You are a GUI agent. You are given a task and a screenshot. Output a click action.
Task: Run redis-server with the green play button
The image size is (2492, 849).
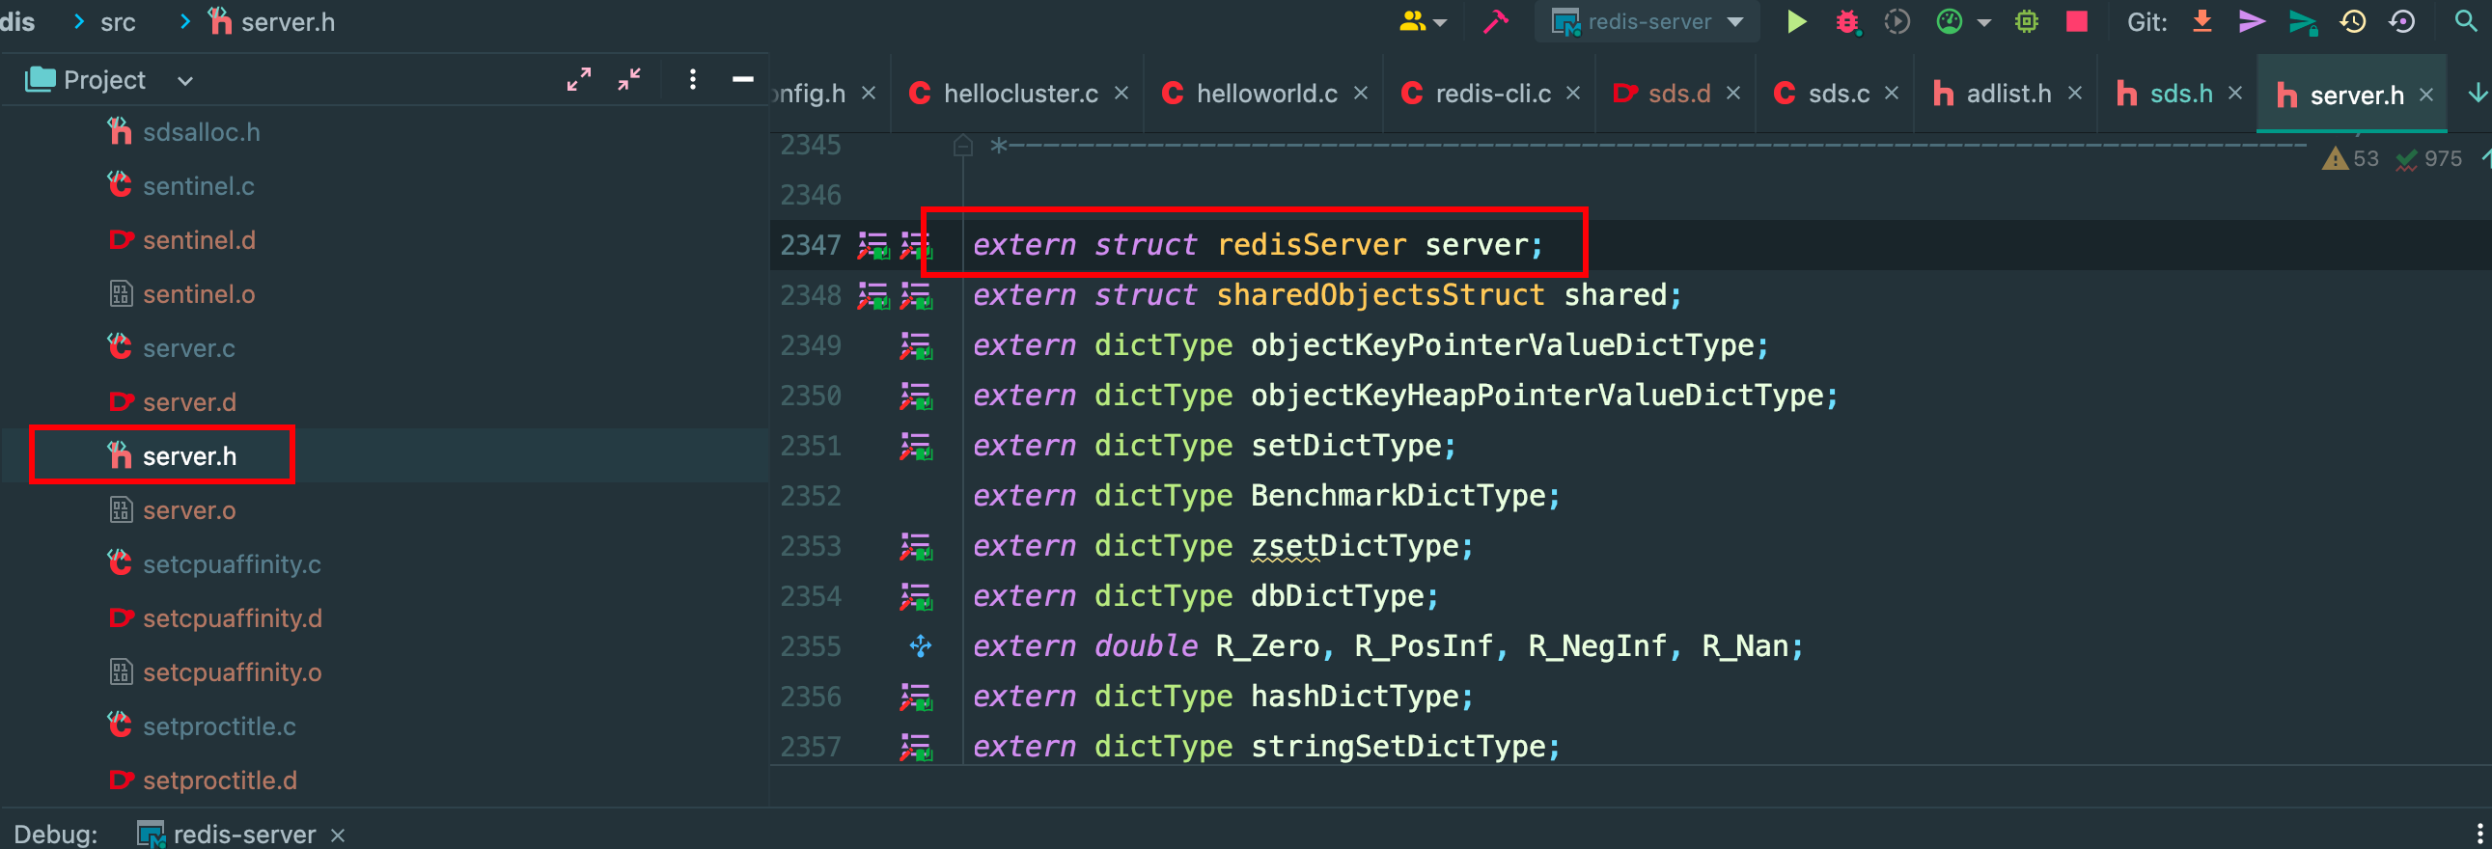pos(1796,21)
